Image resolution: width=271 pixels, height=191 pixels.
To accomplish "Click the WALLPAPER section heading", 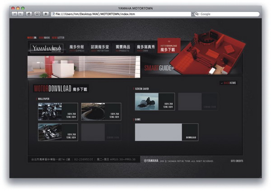I will coord(43,99).
